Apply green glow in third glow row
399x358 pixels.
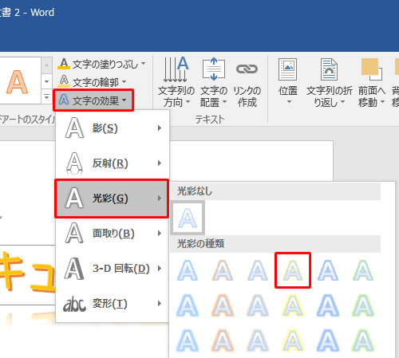click(x=363, y=340)
